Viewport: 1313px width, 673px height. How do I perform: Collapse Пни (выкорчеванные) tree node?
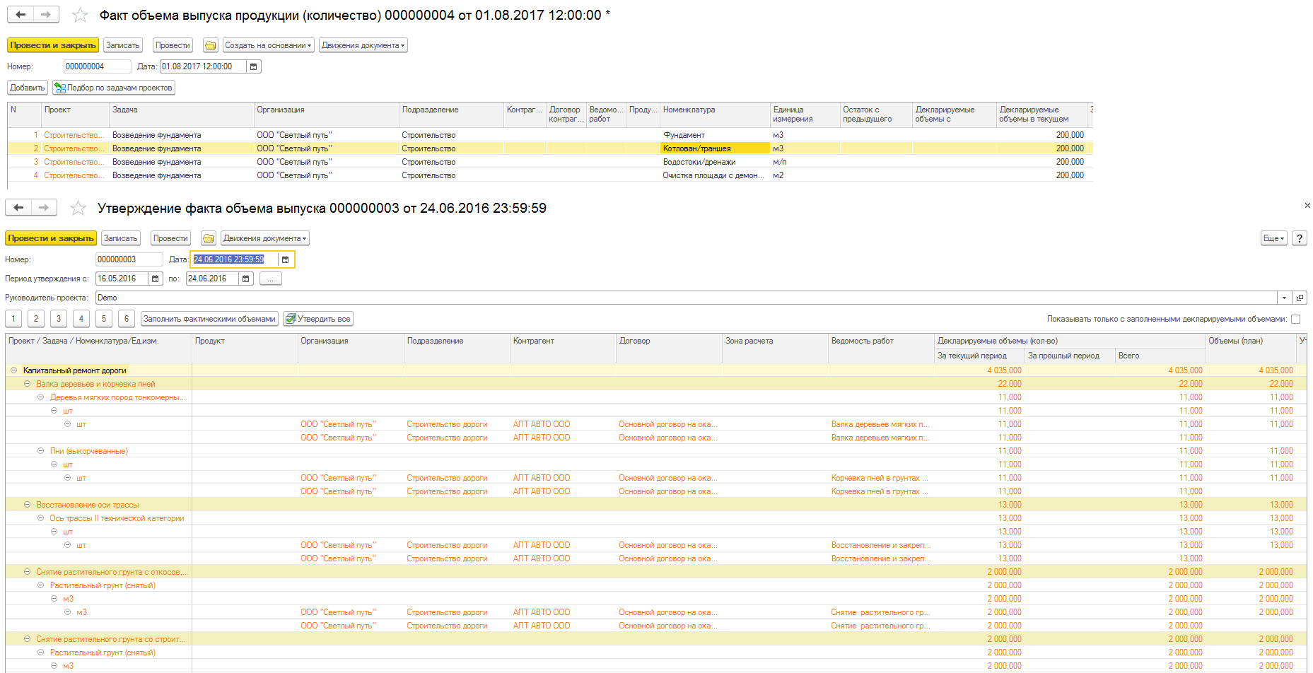(x=41, y=451)
